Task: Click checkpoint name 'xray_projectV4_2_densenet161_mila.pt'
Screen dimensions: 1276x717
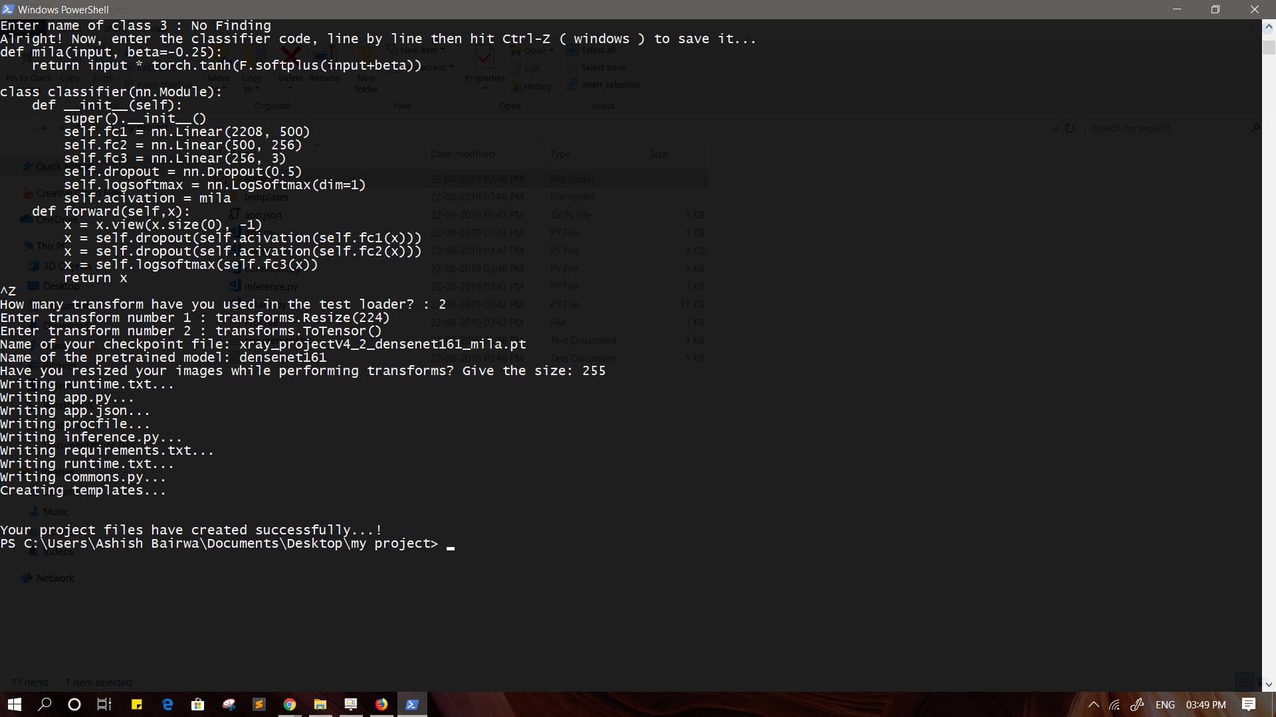Action: point(383,345)
